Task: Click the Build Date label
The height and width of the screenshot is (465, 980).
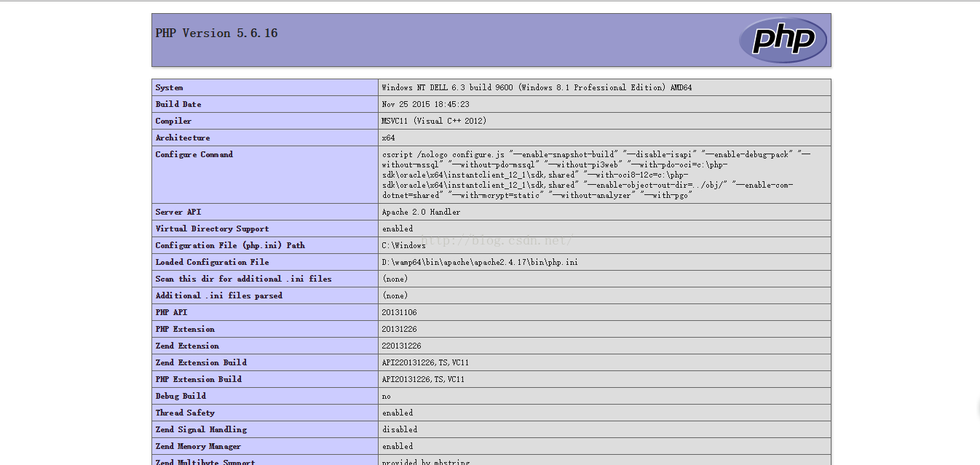Action: (x=178, y=104)
